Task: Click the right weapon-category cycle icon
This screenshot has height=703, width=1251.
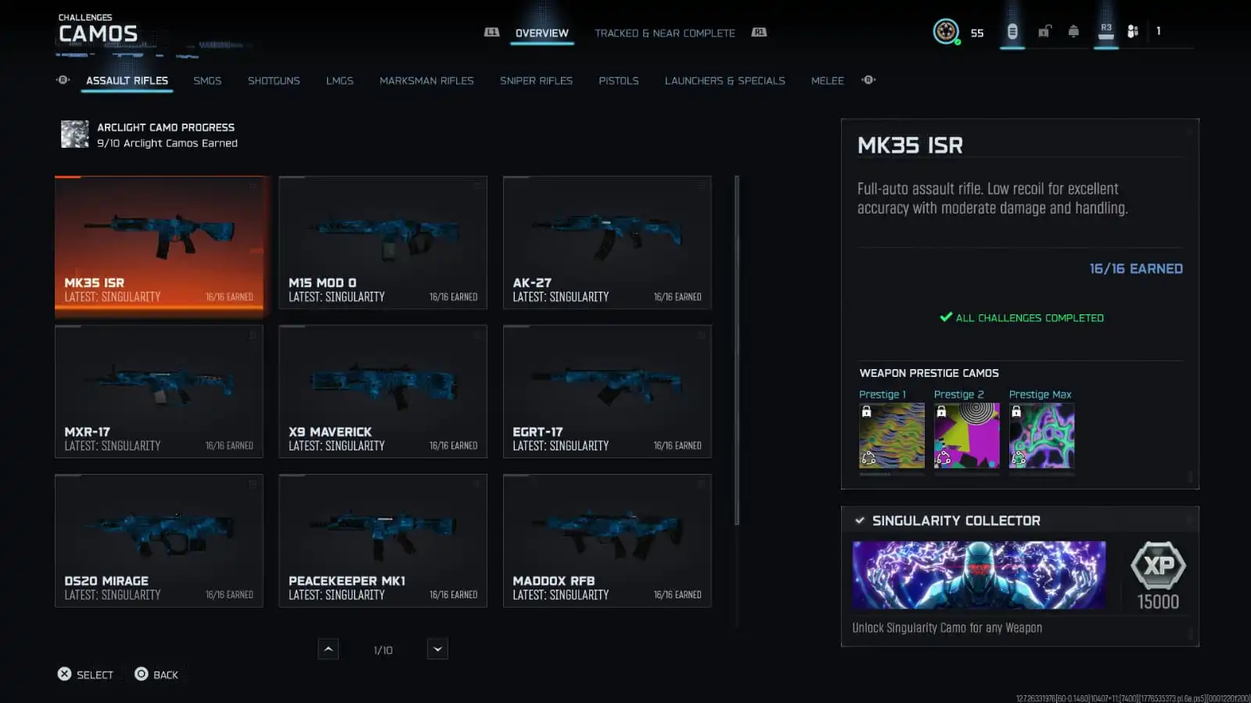Action: tap(868, 80)
